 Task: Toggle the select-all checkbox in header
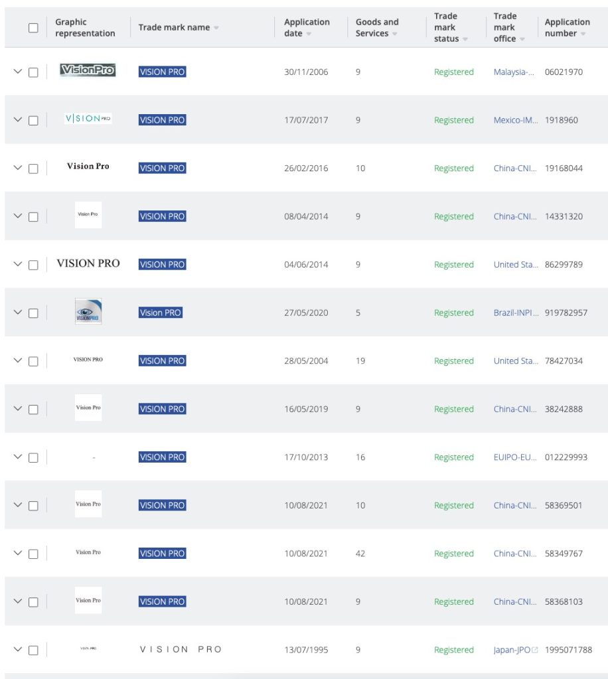click(x=33, y=28)
